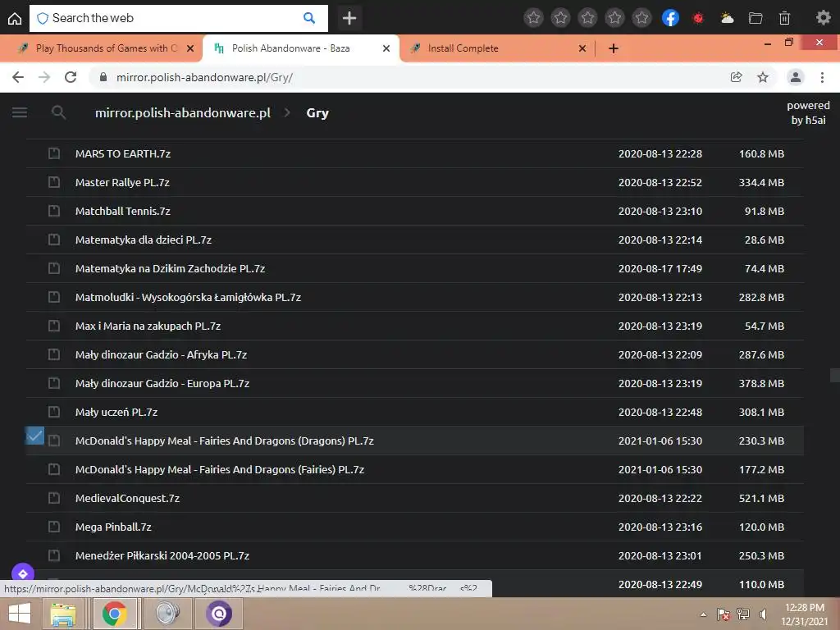Click the network icon in system tray
This screenshot has height=630, width=840.
743,614
